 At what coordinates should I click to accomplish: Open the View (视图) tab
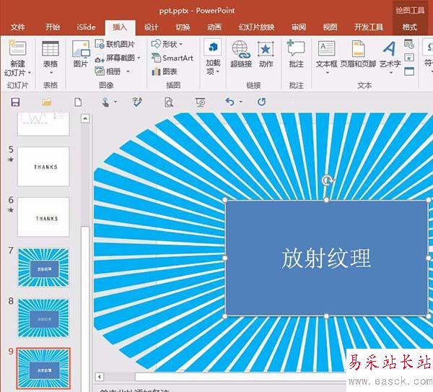point(330,27)
